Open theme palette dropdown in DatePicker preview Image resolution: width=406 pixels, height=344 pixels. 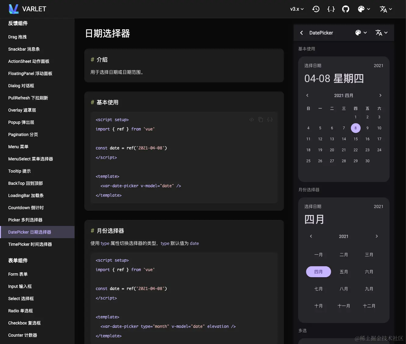[x=361, y=33]
